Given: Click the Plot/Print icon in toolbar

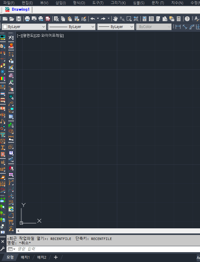Looking at the screenshot, I should (27, 18).
